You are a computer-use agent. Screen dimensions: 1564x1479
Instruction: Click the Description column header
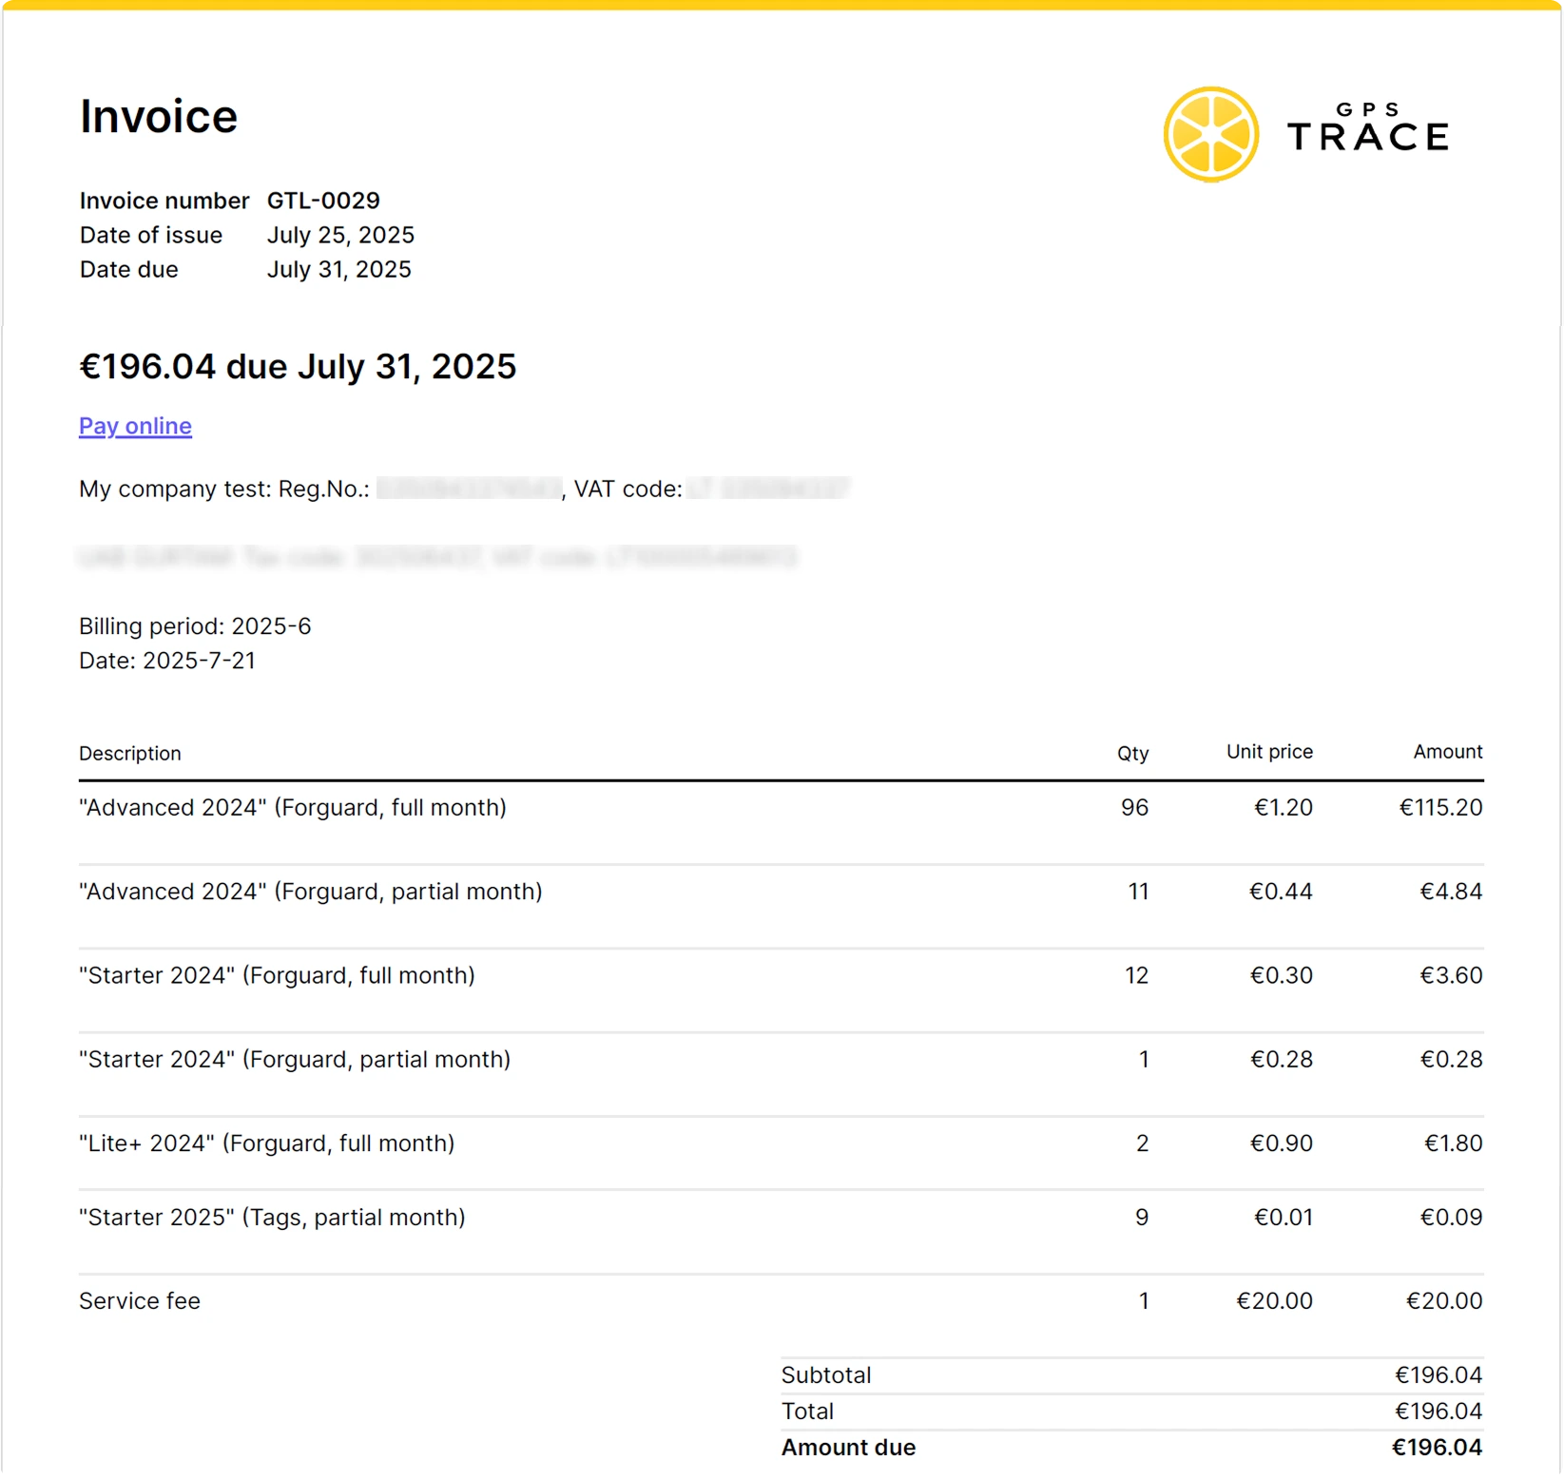pos(129,753)
